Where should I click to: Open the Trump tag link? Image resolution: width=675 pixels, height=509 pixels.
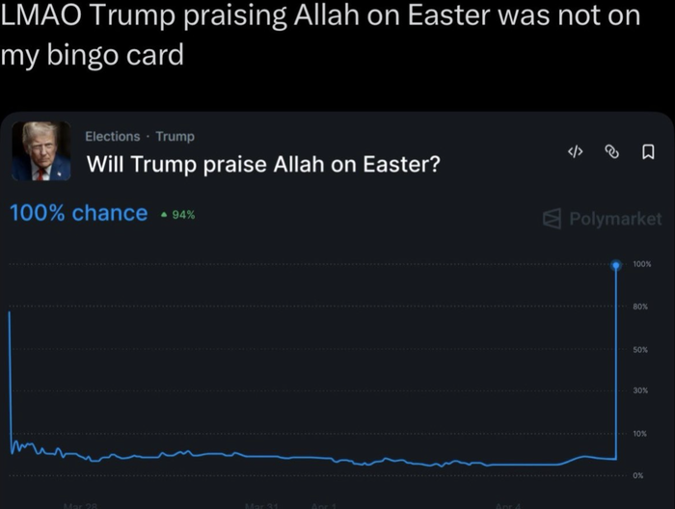coord(175,137)
